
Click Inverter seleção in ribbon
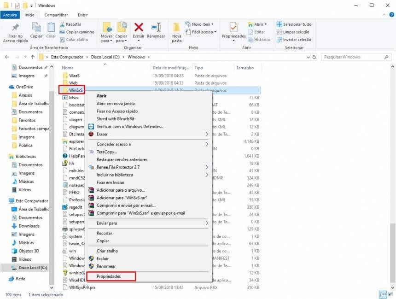coord(294,40)
